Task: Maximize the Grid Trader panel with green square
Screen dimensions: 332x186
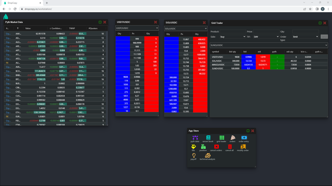Action: pos(320,23)
